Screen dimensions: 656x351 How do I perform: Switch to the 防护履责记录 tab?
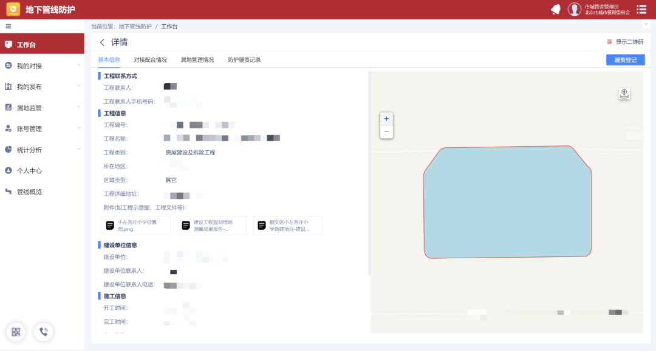pos(244,60)
